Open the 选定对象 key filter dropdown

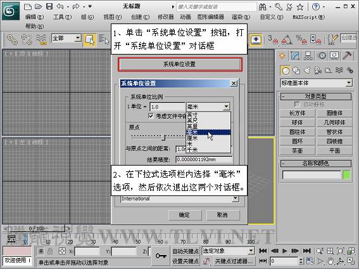228,251
